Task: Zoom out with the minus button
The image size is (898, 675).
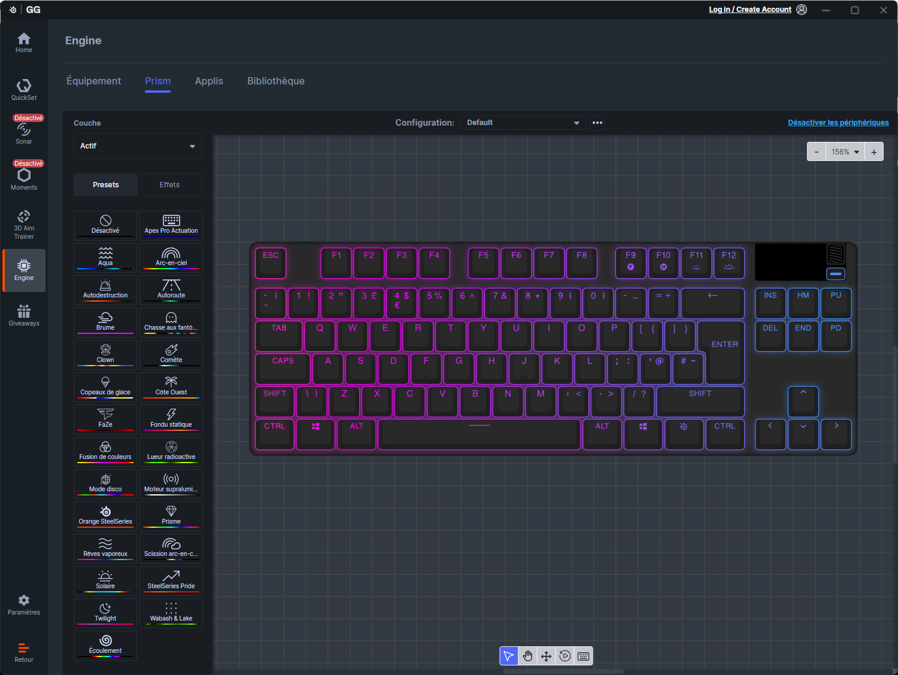Action: [817, 152]
